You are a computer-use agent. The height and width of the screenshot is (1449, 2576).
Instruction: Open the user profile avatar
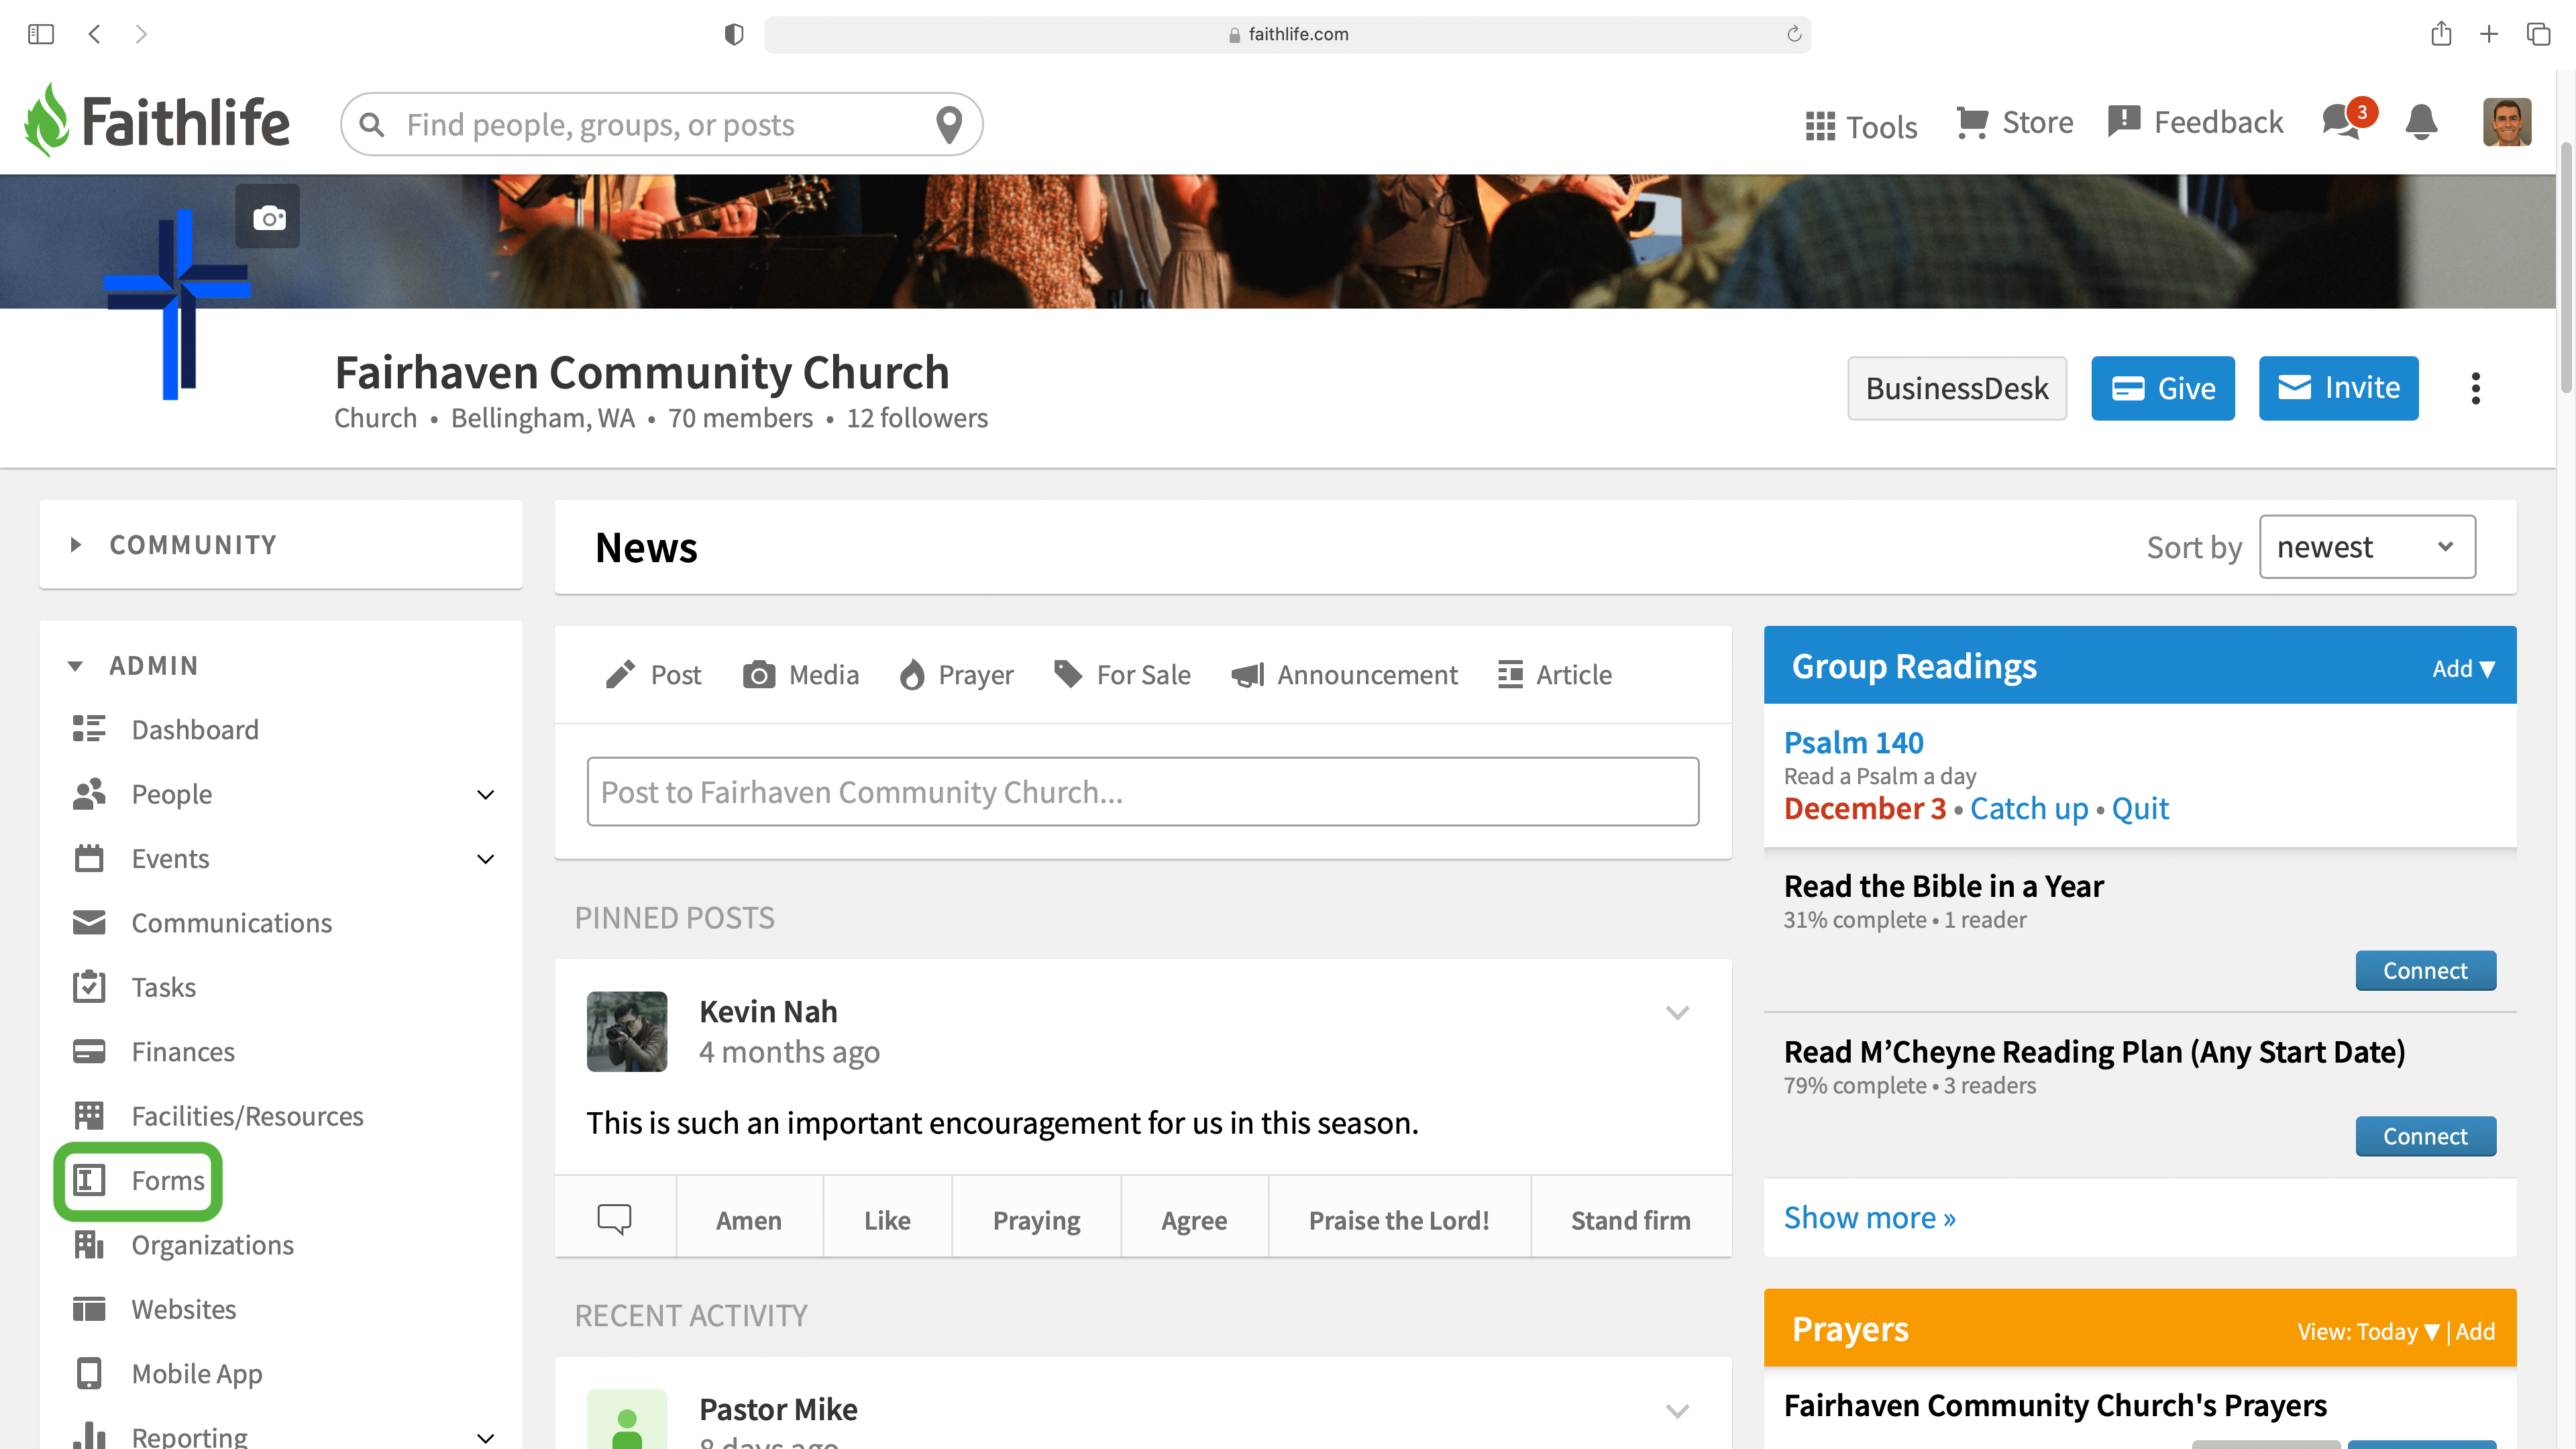(2507, 121)
